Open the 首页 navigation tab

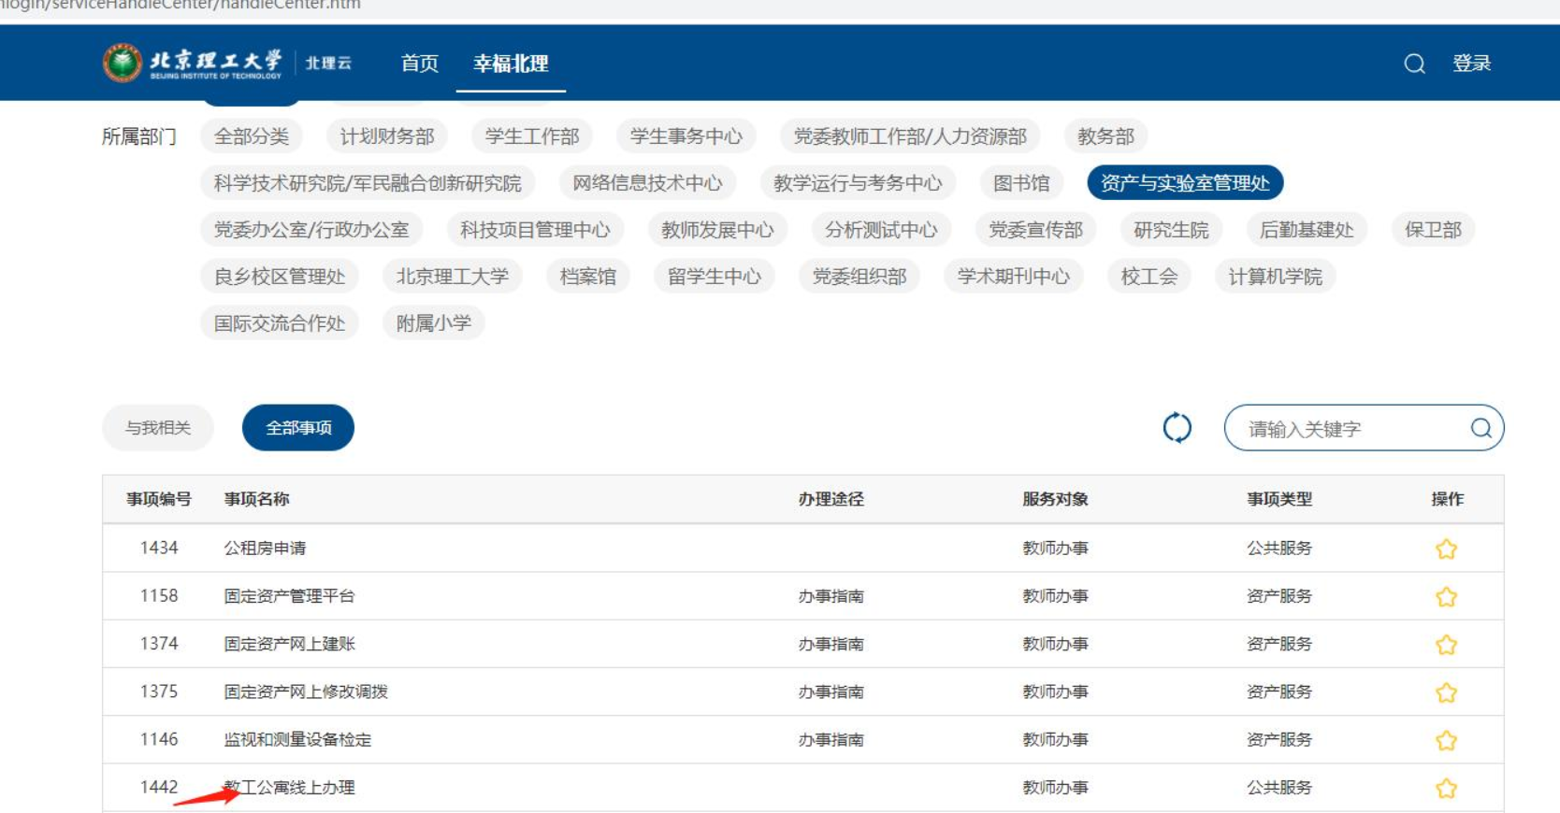coord(419,64)
